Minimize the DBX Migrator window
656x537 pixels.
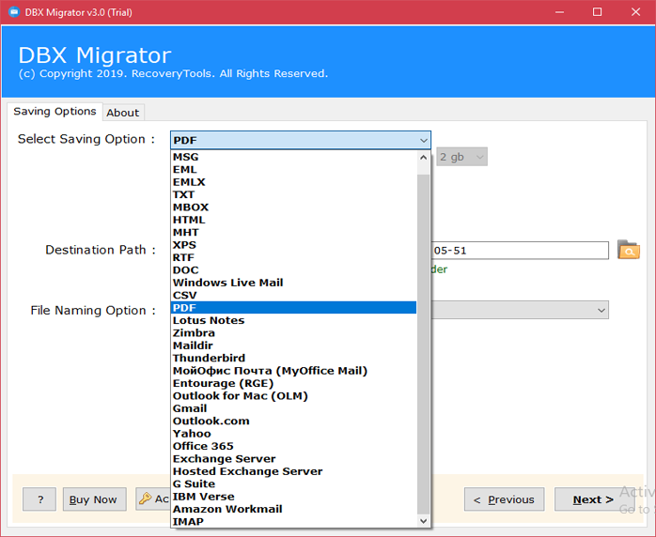559,12
